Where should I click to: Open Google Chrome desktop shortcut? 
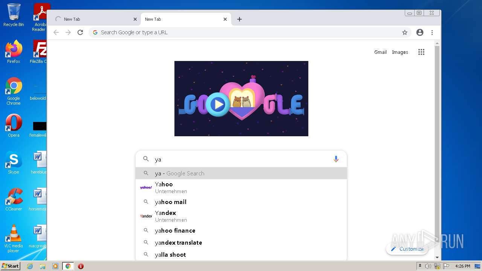[x=14, y=91]
